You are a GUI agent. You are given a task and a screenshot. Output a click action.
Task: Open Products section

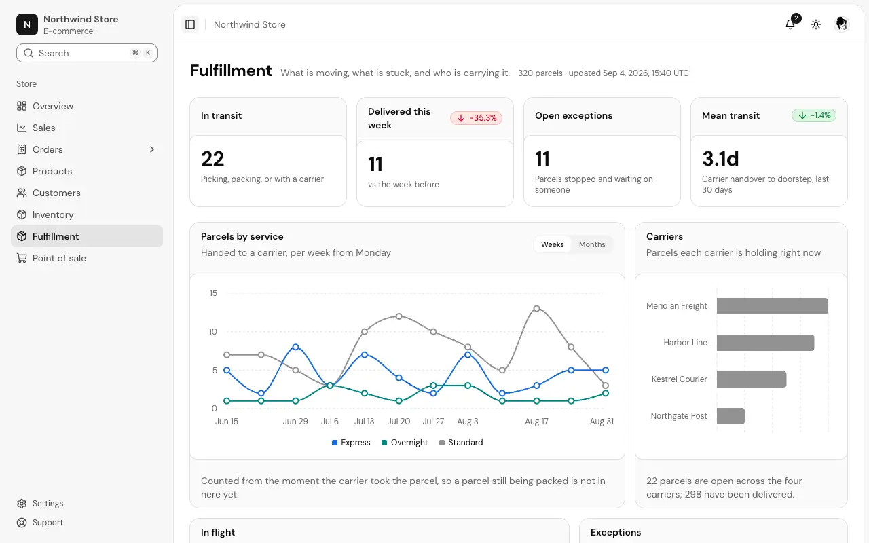[x=87, y=171]
